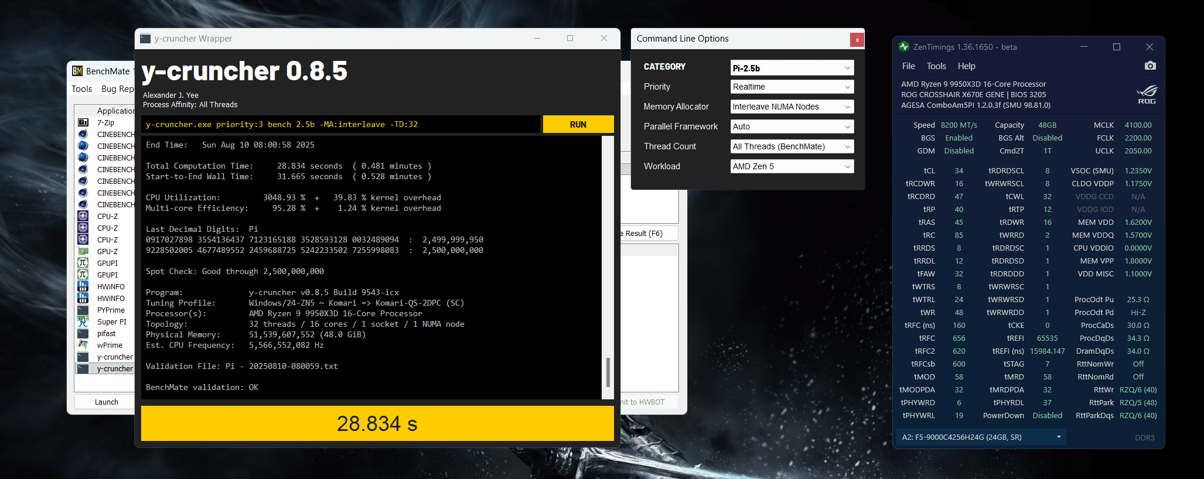
Task: Click the Super PI icon in BenchMate's list
Action: pos(83,321)
